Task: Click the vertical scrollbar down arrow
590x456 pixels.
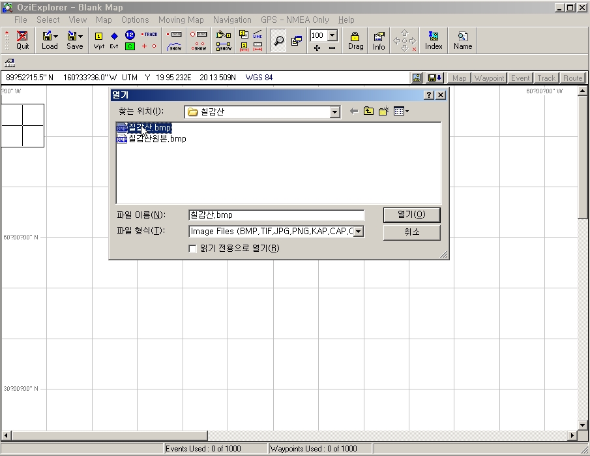Action: click(x=582, y=425)
